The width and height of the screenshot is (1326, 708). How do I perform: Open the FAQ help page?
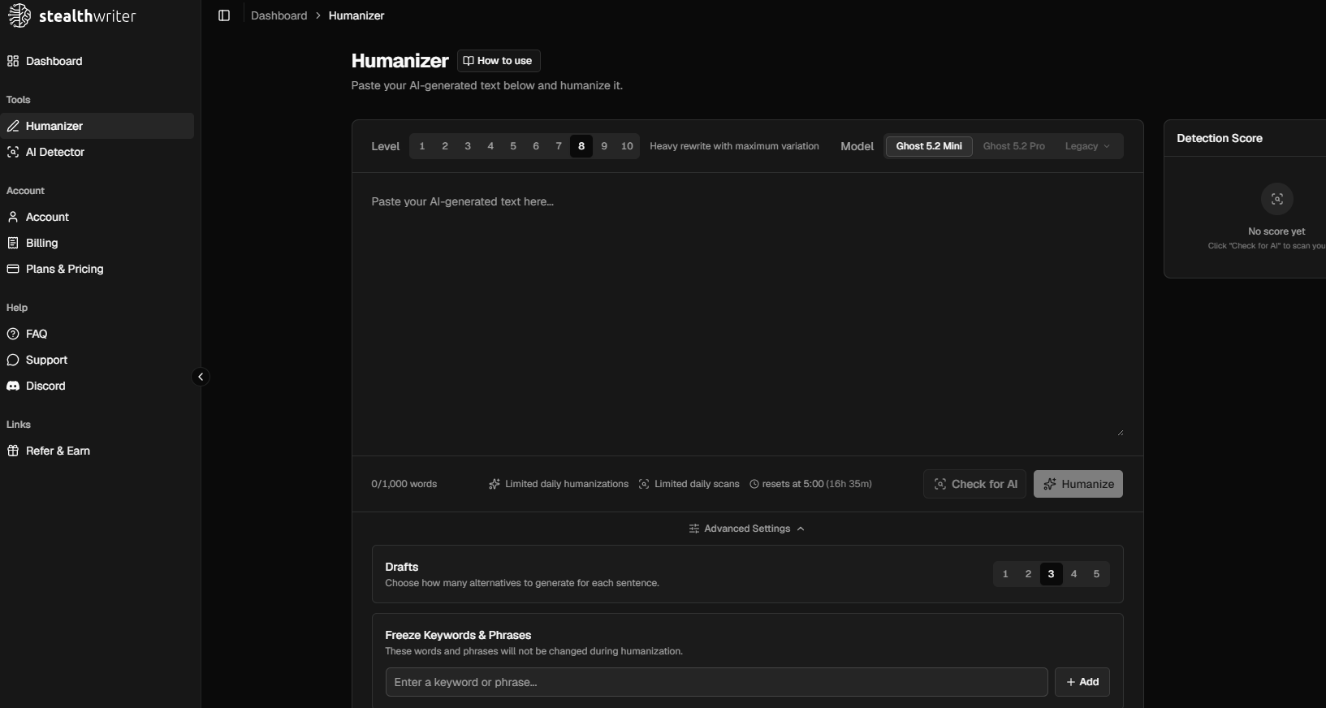[97, 334]
